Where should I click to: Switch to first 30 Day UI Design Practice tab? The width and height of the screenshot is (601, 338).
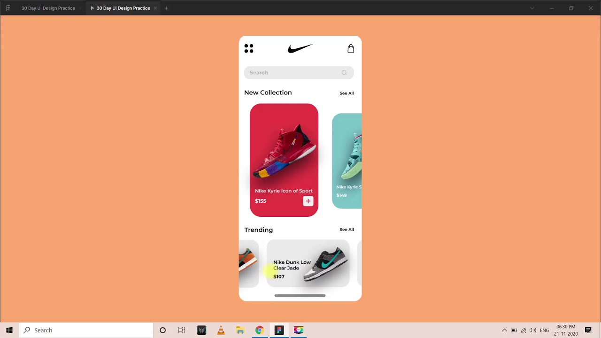coord(48,8)
